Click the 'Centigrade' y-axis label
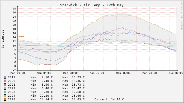The height and width of the screenshot is (103, 184). click(3, 39)
